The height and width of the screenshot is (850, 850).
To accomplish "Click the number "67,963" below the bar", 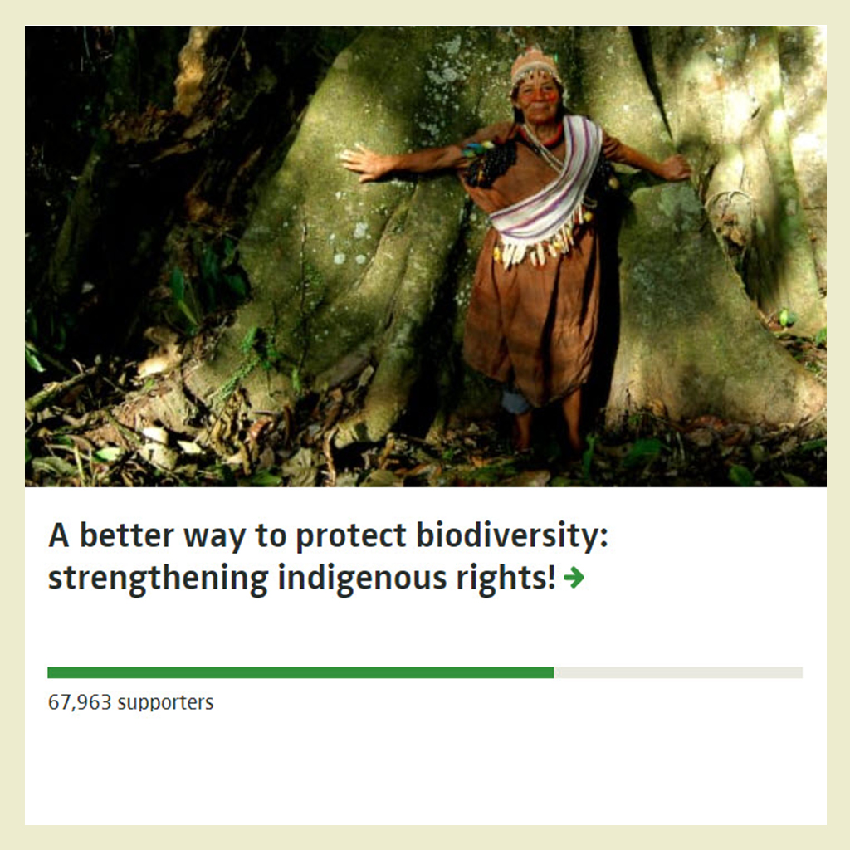I will 79,702.
